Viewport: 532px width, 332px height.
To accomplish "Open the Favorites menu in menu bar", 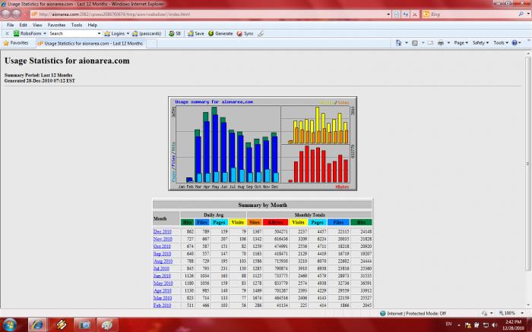I will (x=56, y=25).
